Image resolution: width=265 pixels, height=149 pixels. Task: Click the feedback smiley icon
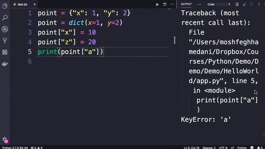[252, 147]
